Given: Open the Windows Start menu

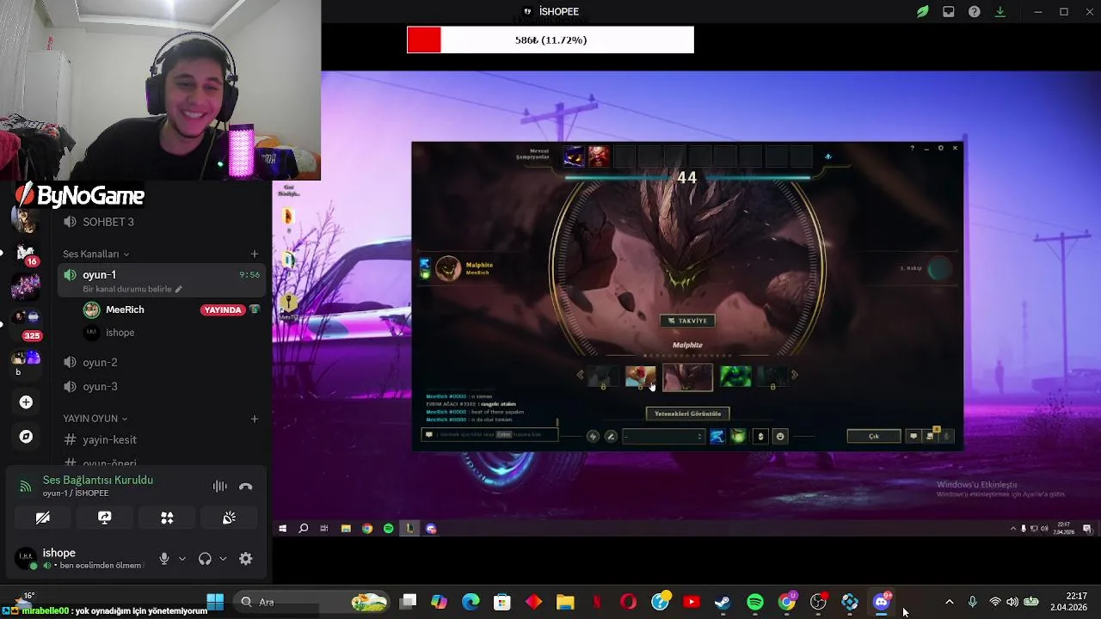Looking at the screenshot, I should tap(215, 602).
